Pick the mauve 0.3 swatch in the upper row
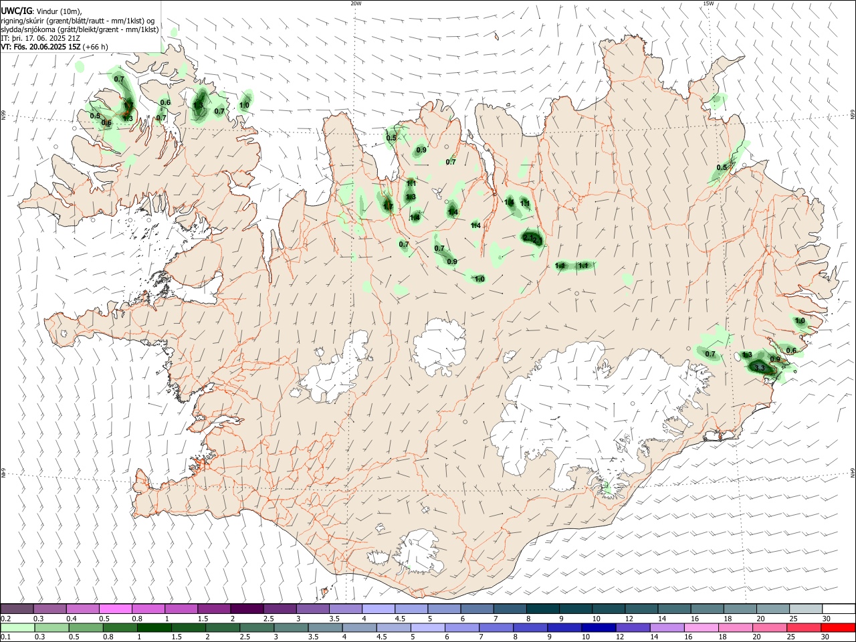 [x=49, y=609]
